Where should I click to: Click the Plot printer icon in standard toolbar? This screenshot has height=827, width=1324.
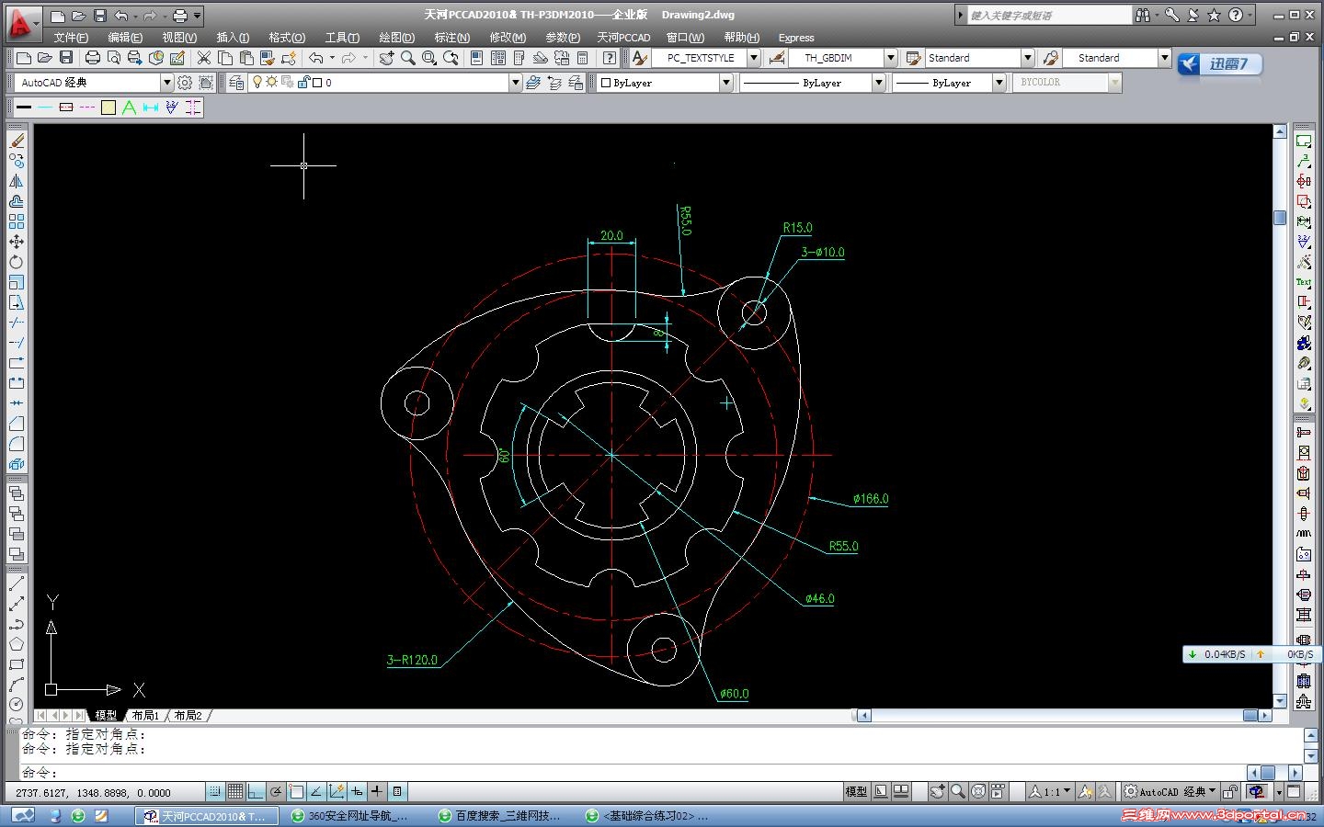tap(92, 58)
